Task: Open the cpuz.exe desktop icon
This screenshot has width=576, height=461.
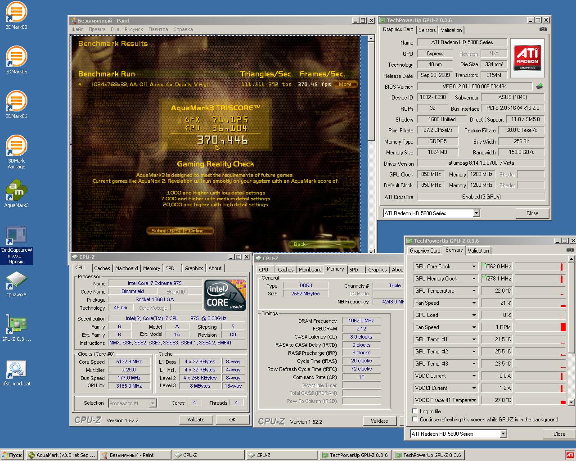Action: tap(16, 284)
